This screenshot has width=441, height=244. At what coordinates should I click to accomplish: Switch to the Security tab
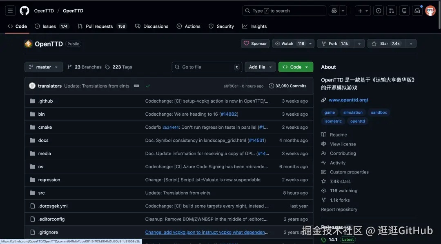coord(221,26)
